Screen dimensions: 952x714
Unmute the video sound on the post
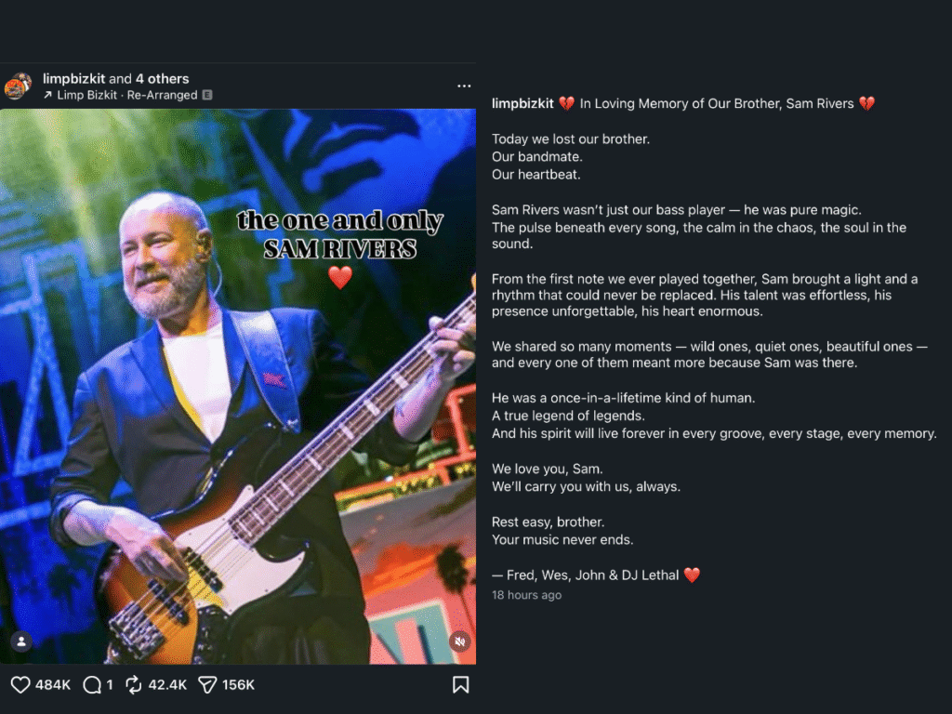[459, 641]
